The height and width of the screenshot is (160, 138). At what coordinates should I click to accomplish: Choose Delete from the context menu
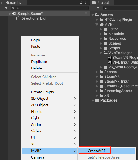[x=50, y=68]
